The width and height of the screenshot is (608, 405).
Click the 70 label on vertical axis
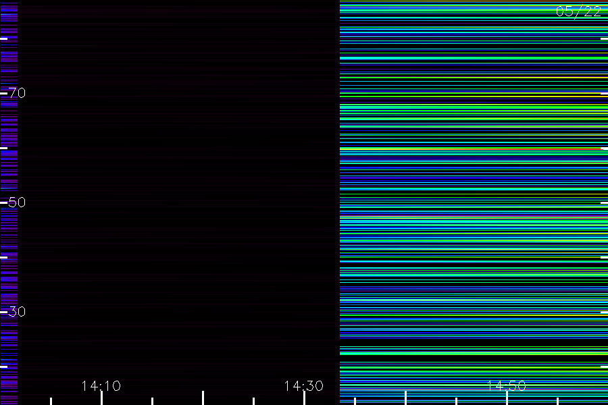click(17, 93)
